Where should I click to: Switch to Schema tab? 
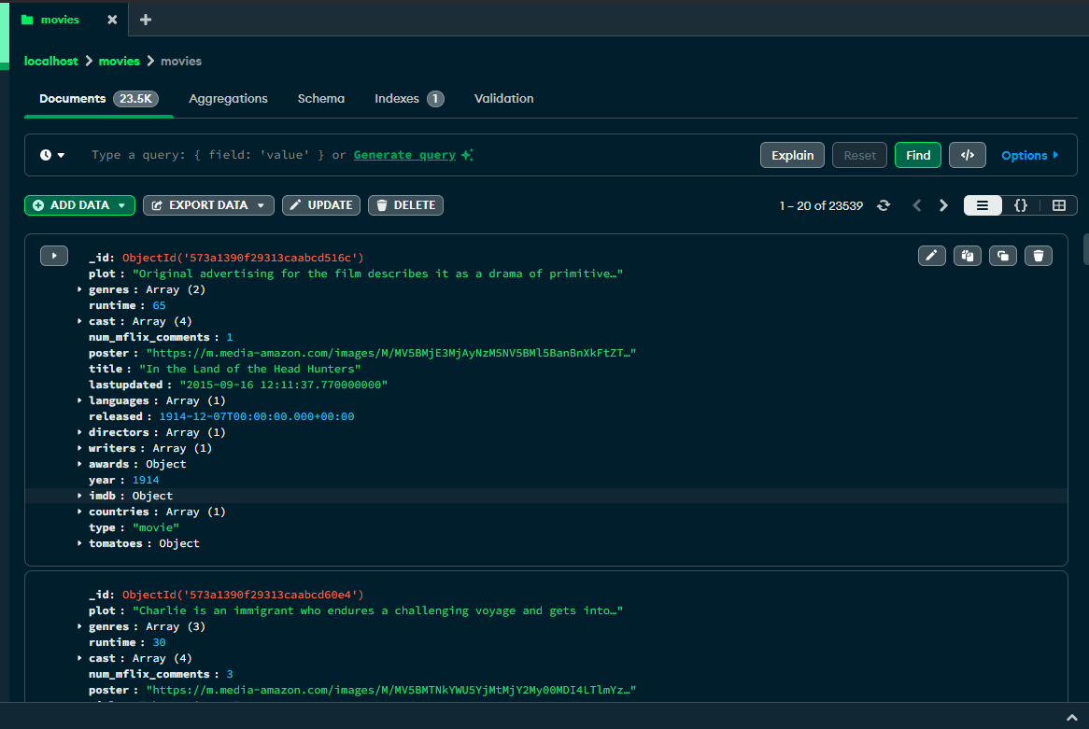[321, 99]
